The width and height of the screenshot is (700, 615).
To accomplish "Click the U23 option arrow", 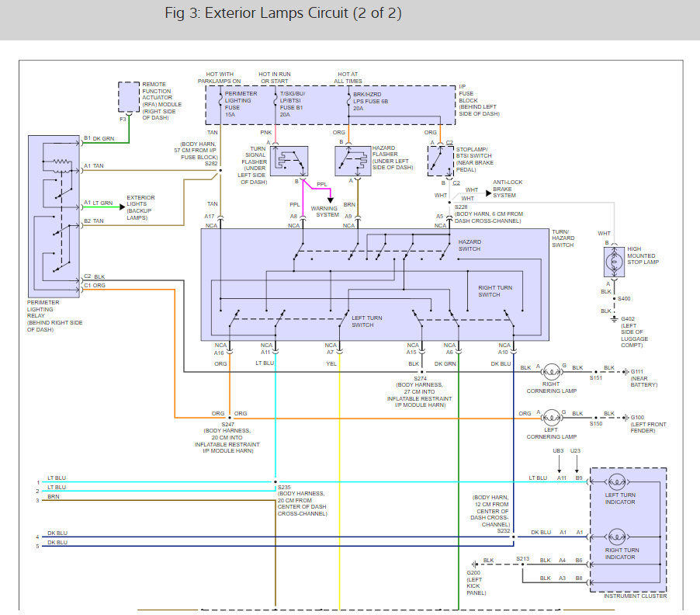I will (x=577, y=464).
